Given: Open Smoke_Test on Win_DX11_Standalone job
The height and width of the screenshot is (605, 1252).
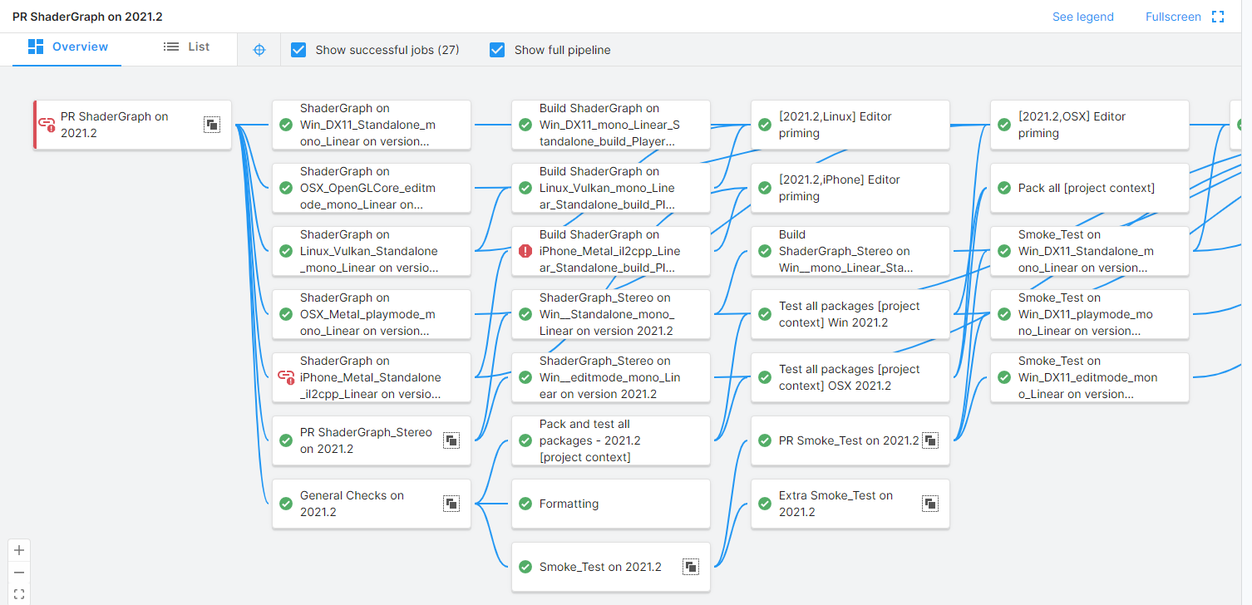Looking at the screenshot, I should pyautogui.click(x=1090, y=251).
